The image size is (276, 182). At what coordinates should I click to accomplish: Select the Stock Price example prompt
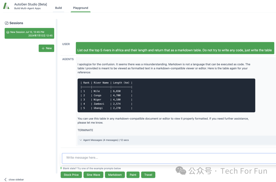pos(71,175)
